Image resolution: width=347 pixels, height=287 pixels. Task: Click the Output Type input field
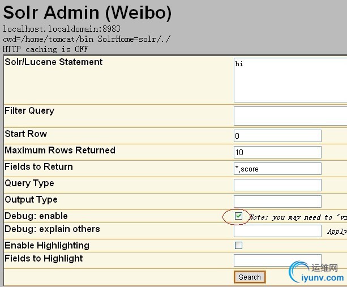point(277,202)
